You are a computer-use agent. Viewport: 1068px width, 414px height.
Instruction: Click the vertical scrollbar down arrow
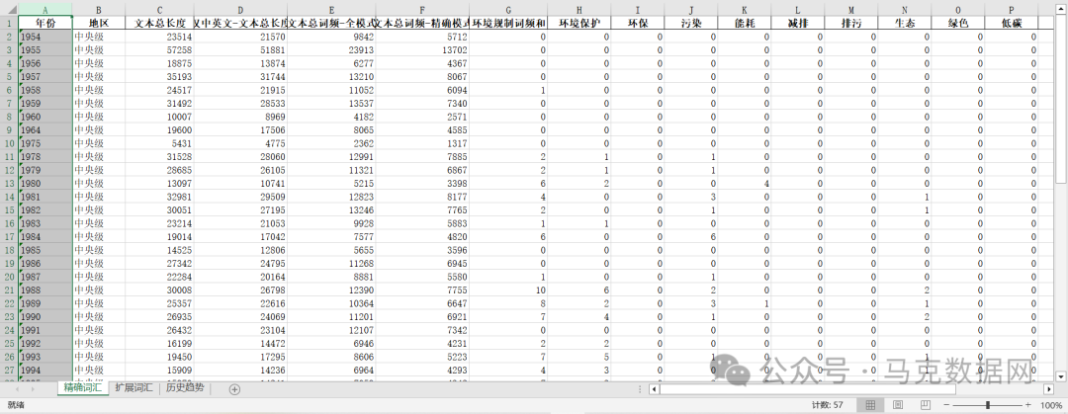click(x=1060, y=375)
